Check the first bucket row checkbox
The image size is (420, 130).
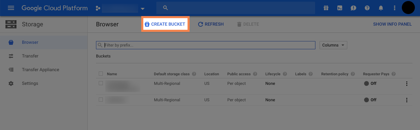pos(101,83)
